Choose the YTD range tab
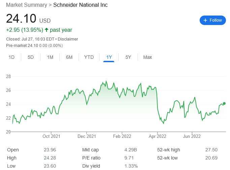 89,57
